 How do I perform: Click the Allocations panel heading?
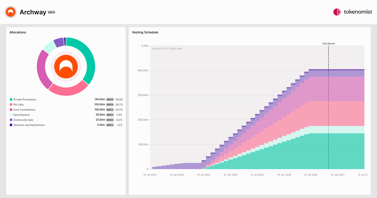(18, 32)
